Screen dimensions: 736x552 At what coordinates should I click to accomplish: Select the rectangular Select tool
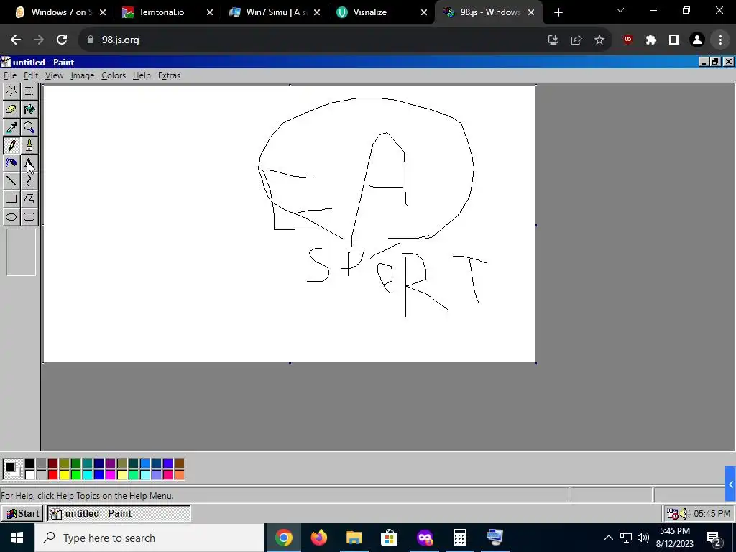coord(29,91)
